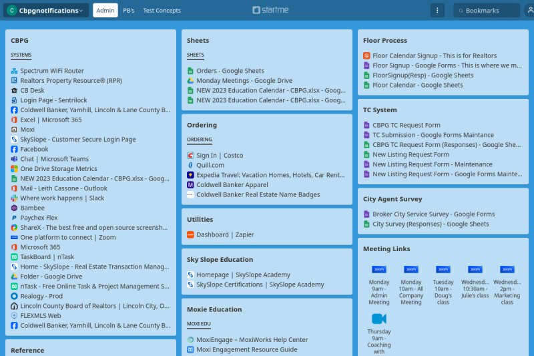Open Mail - Leith Cassone - Outlook
This screenshot has height=356, width=534.
tap(63, 188)
